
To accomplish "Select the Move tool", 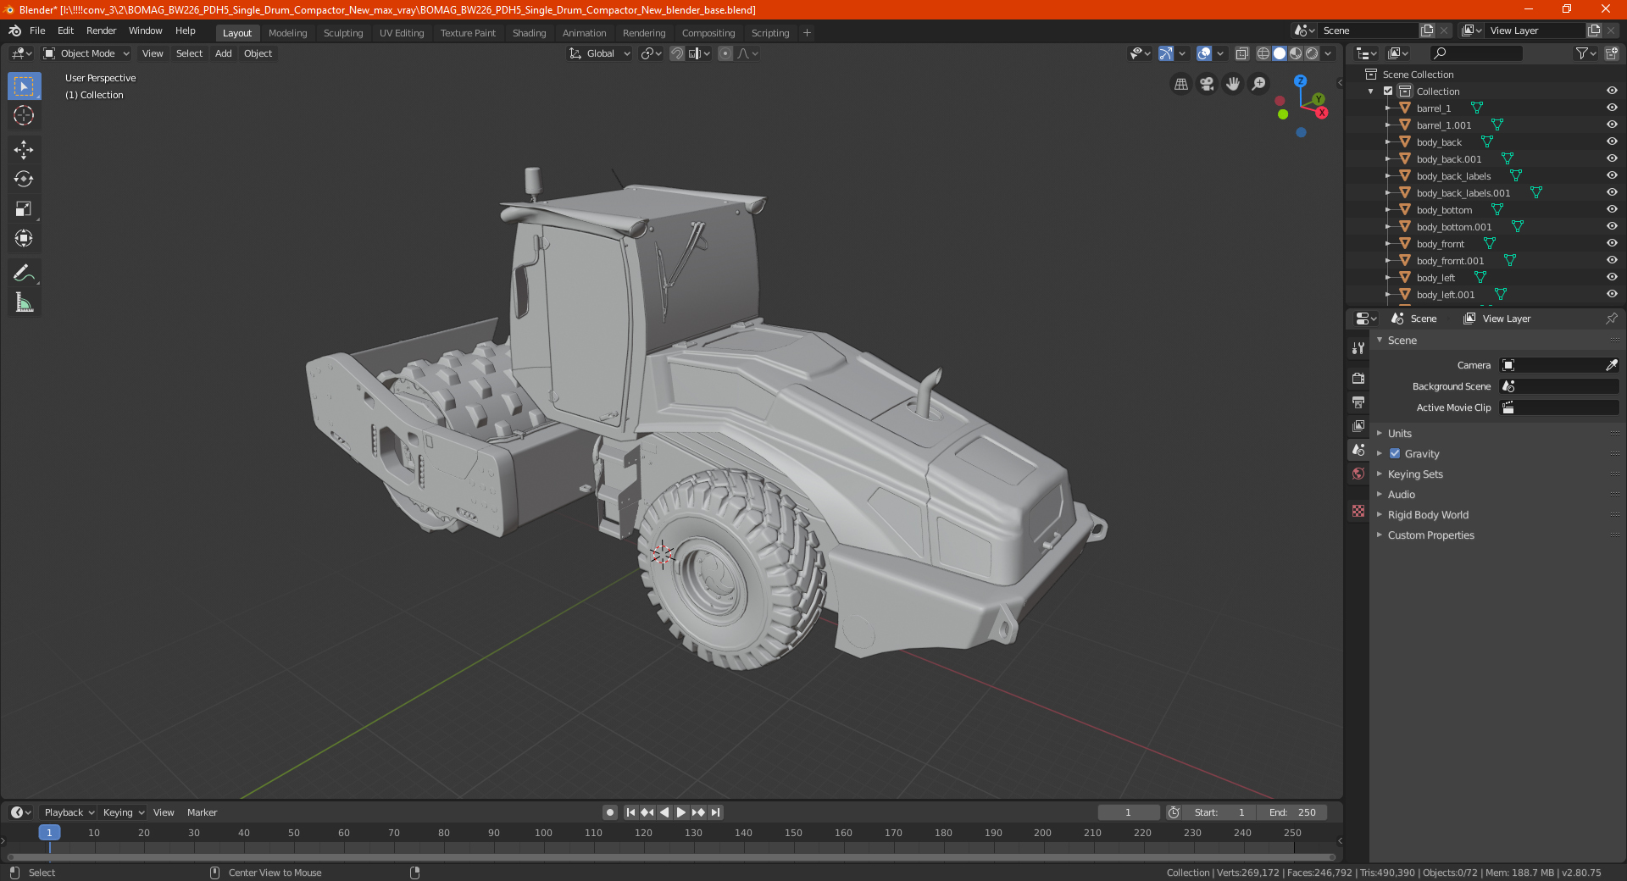I will click(24, 150).
